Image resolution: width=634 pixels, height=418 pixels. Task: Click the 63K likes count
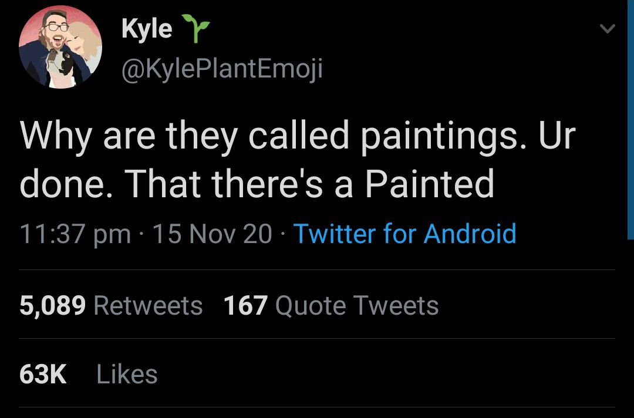tap(43, 375)
